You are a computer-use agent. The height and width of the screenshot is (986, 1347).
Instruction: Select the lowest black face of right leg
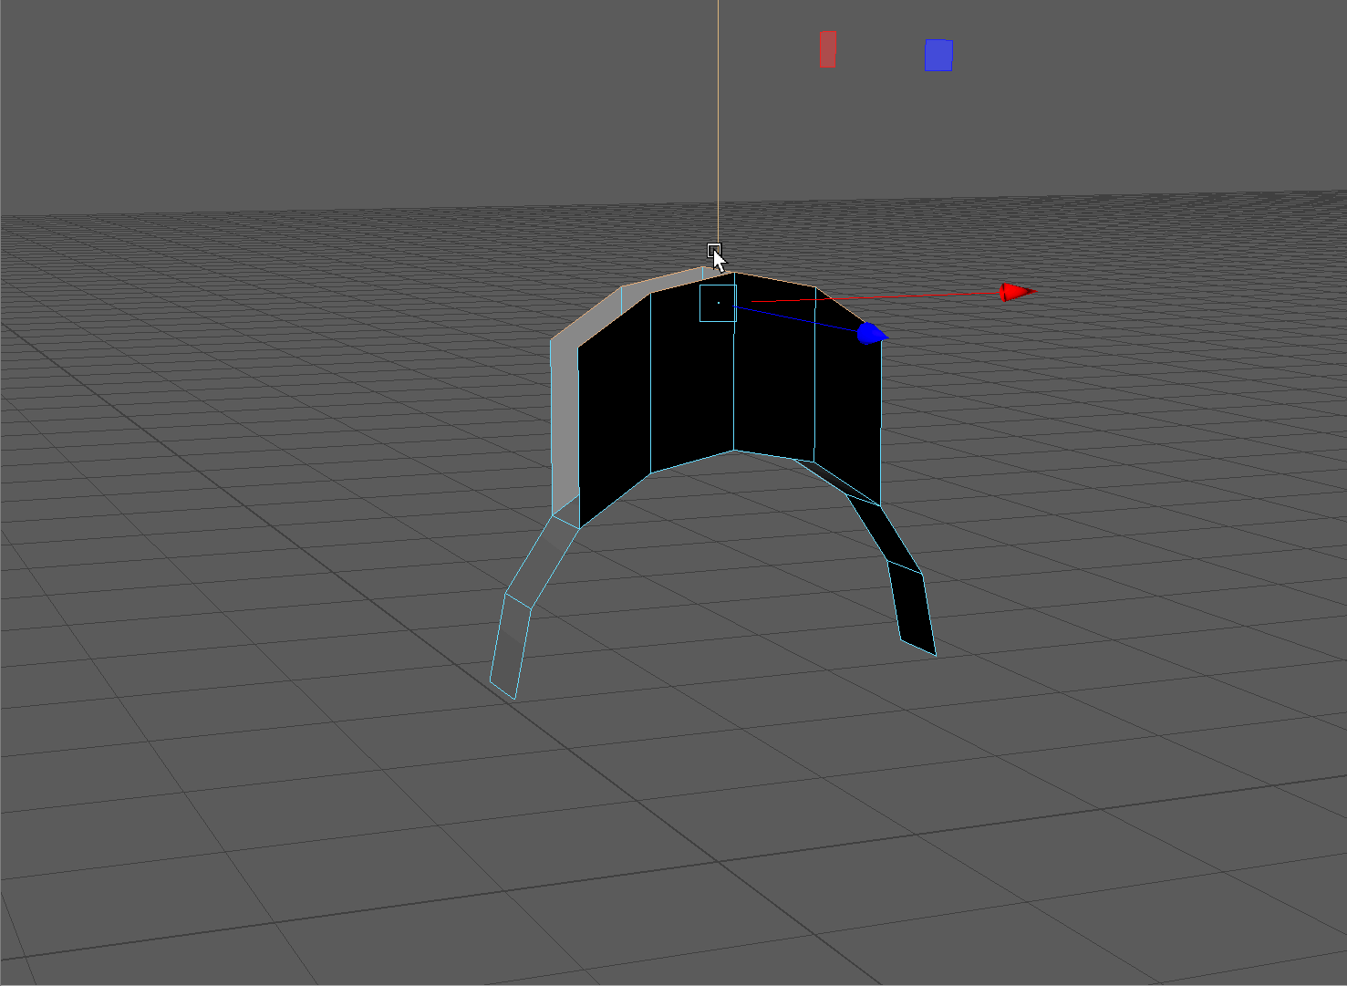913,607
